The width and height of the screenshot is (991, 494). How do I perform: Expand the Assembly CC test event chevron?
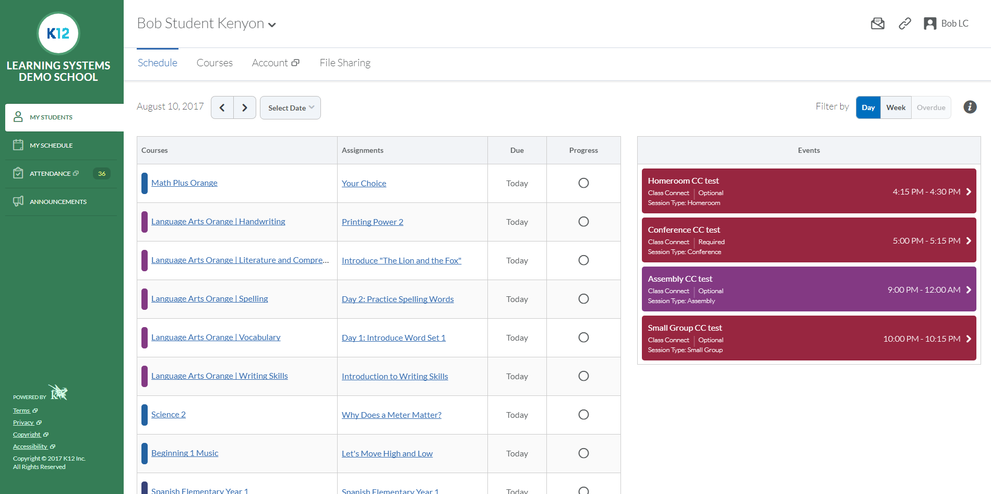click(969, 290)
